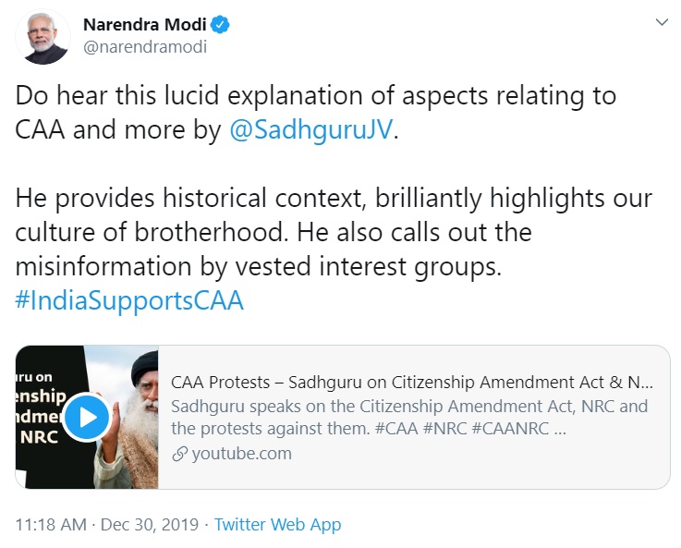Visit the @narendramodi handle
Viewport: 681px width, 548px height.
coord(144,47)
